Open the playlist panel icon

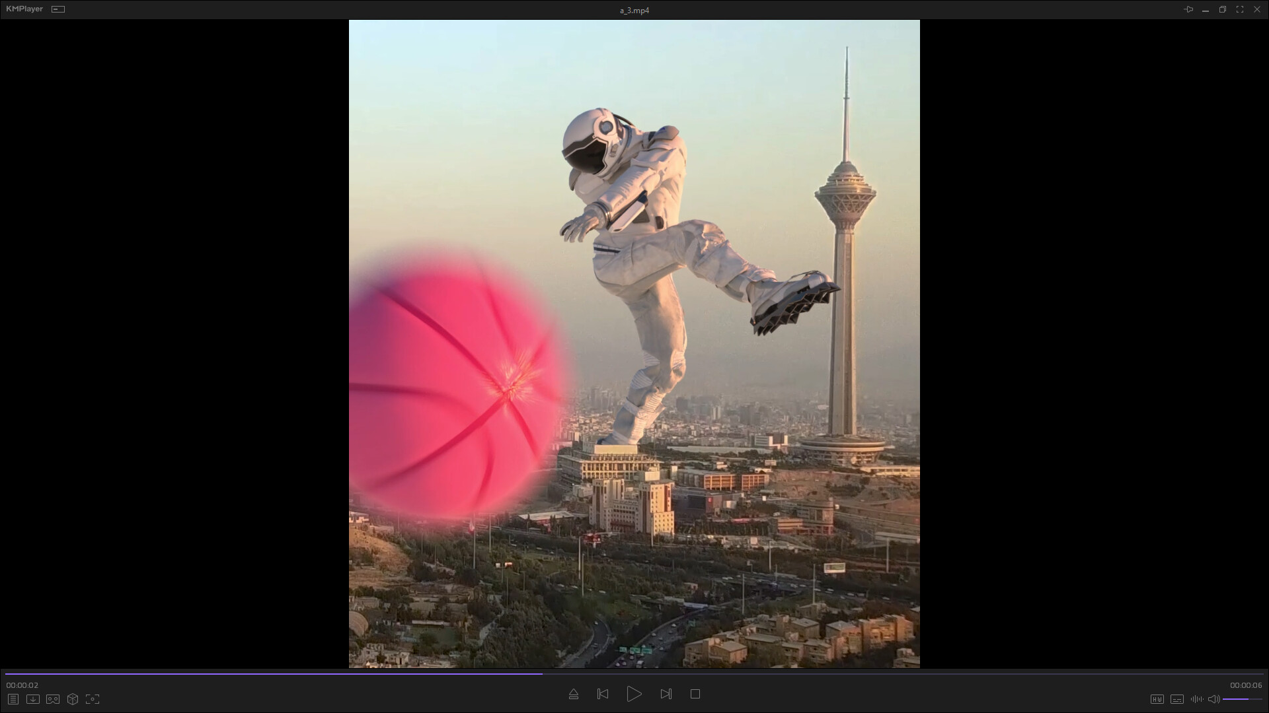[x=13, y=699]
